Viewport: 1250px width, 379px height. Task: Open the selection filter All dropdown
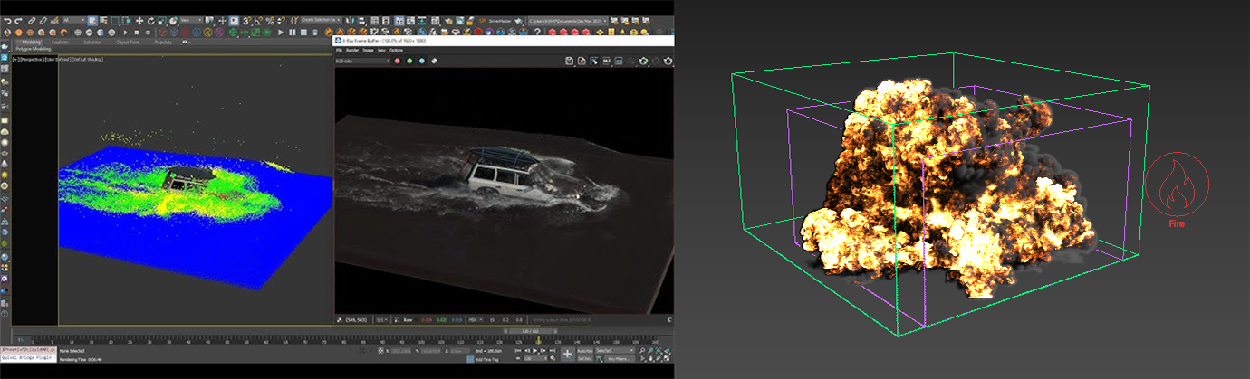[x=76, y=20]
